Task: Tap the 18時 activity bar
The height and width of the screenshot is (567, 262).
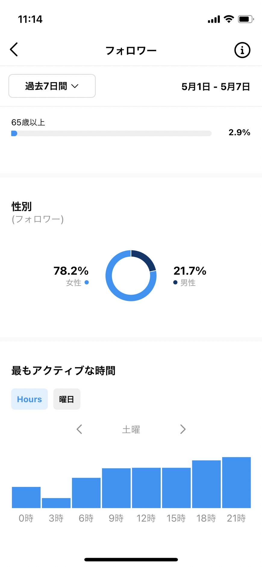Action: pos(206,484)
